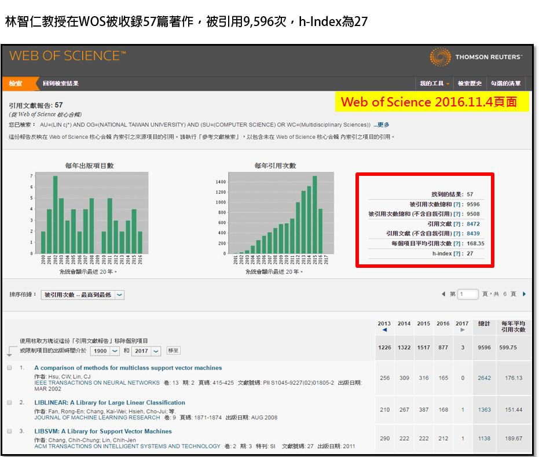Click the page number input field
This screenshot has height=457, width=539.
[468, 294]
